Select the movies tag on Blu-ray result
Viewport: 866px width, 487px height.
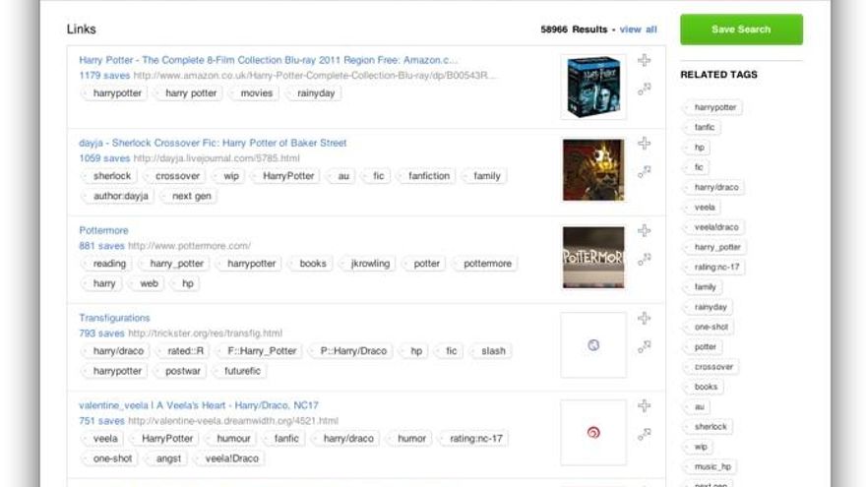click(255, 93)
